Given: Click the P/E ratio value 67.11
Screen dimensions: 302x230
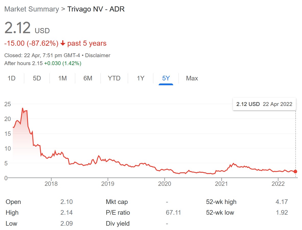Looking at the screenshot, I should [173, 213].
